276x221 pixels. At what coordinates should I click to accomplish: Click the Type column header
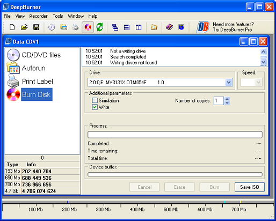click(x=12, y=165)
